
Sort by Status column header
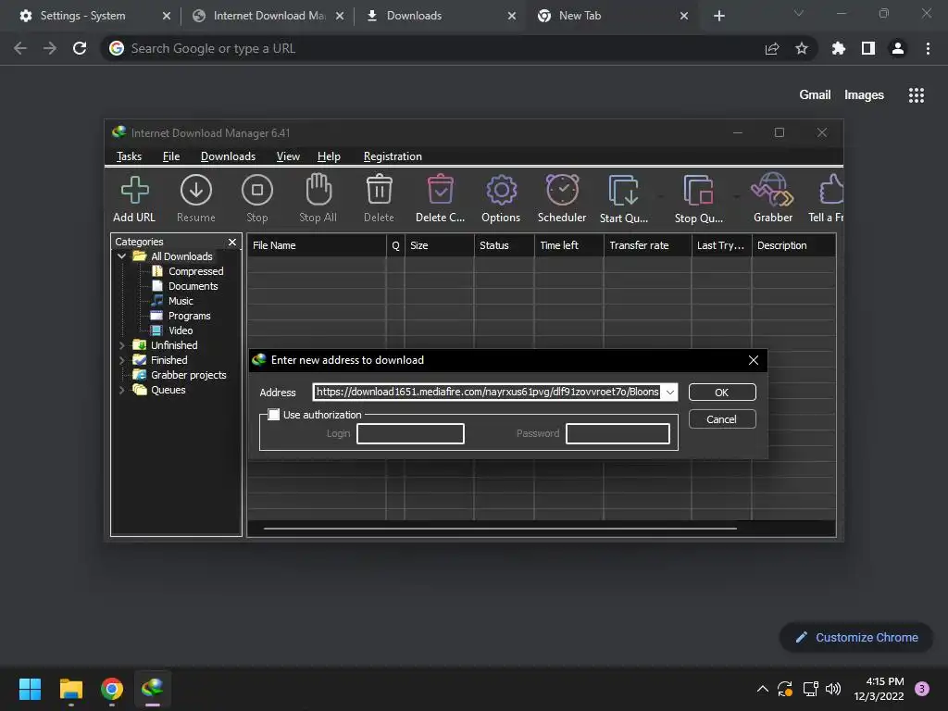pyautogui.click(x=505, y=245)
